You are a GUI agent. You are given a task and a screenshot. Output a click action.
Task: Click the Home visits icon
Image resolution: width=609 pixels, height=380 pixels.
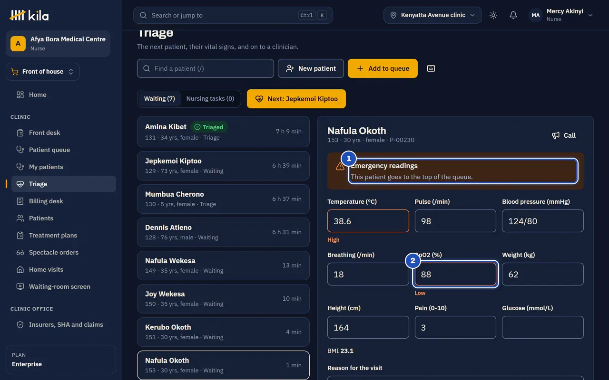coord(20,269)
